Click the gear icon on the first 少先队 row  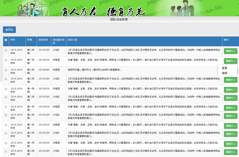(227, 51)
